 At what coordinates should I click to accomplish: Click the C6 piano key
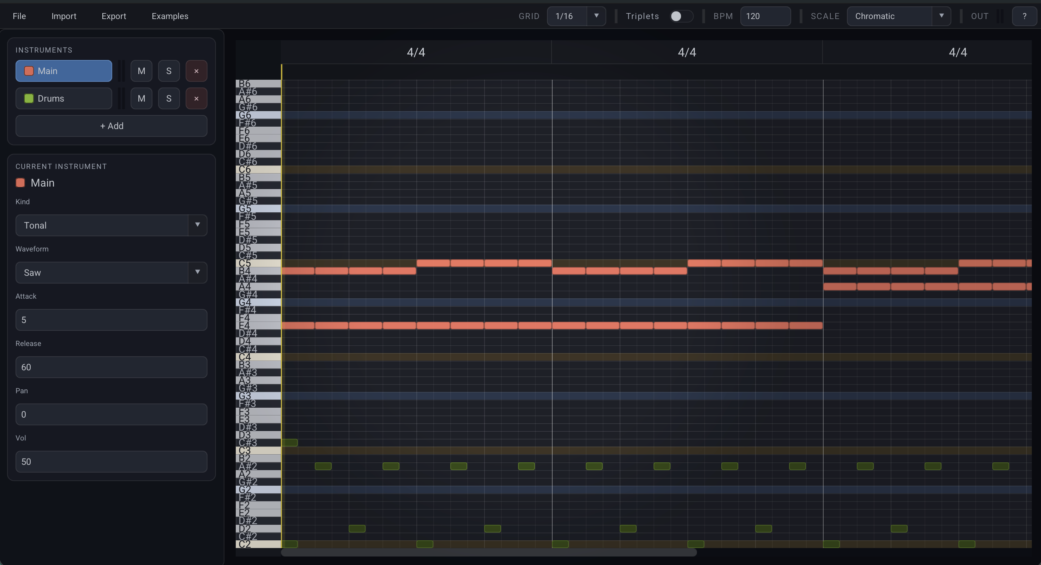point(258,170)
